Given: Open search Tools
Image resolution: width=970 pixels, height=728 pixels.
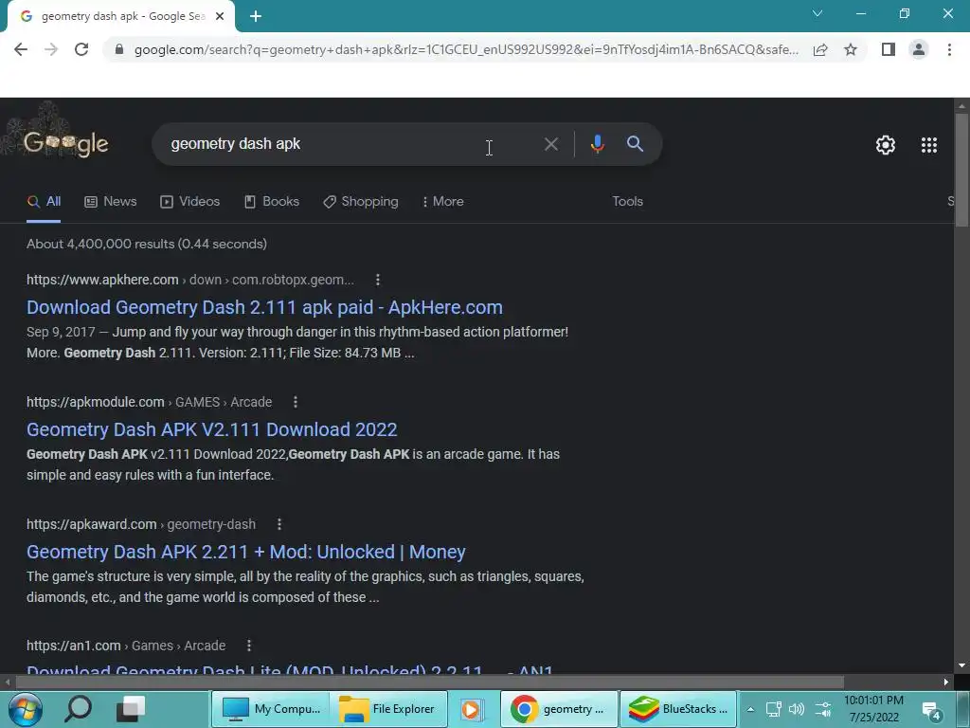Looking at the screenshot, I should [x=627, y=201].
